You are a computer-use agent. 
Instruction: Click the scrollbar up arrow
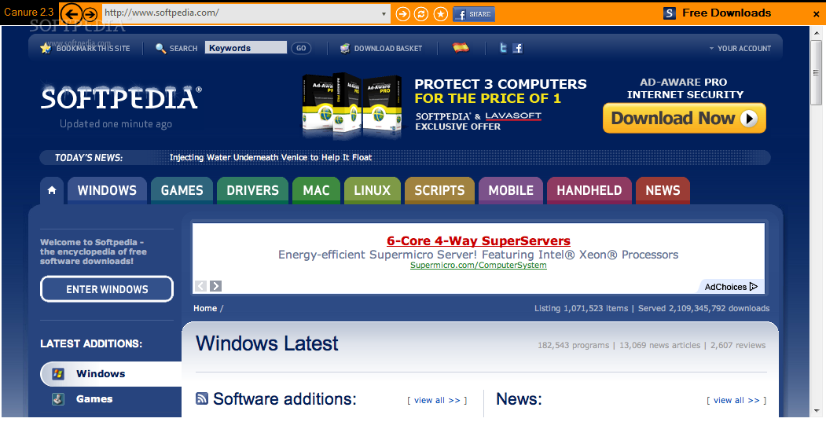coord(816,31)
